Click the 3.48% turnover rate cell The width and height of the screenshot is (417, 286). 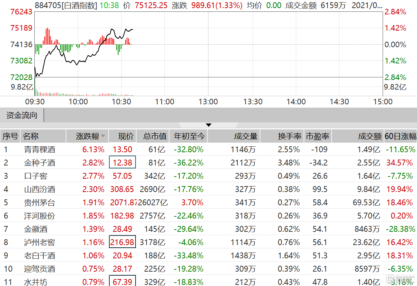[289, 163]
